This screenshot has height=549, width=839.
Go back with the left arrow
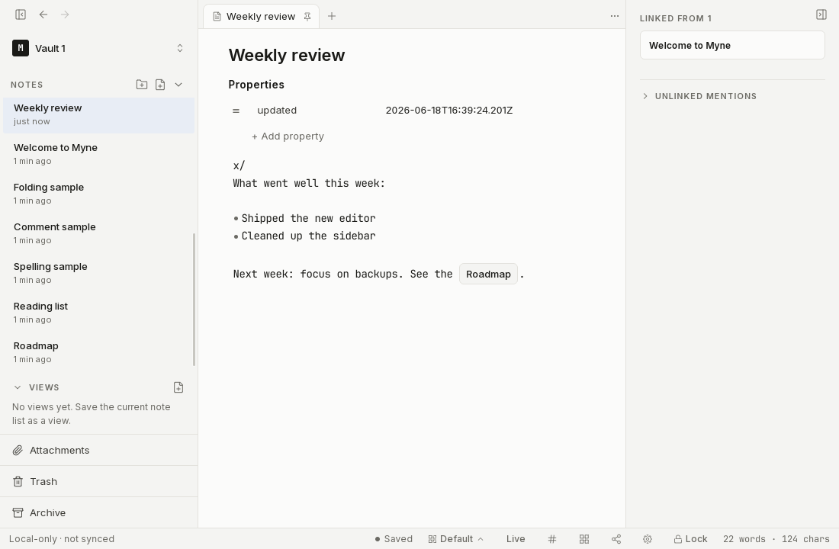[43, 14]
